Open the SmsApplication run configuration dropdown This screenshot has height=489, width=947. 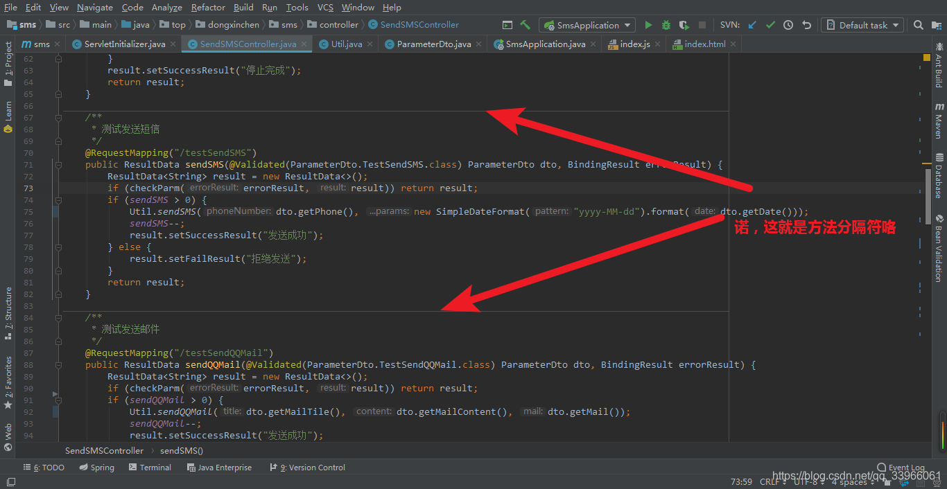587,25
